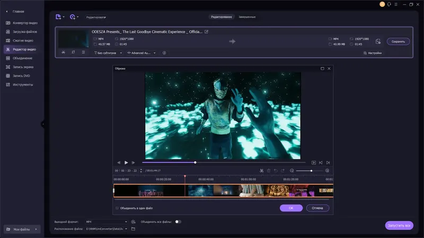
Task: Maximize the Обрезка trim dialog
Action: [x=322, y=68]
